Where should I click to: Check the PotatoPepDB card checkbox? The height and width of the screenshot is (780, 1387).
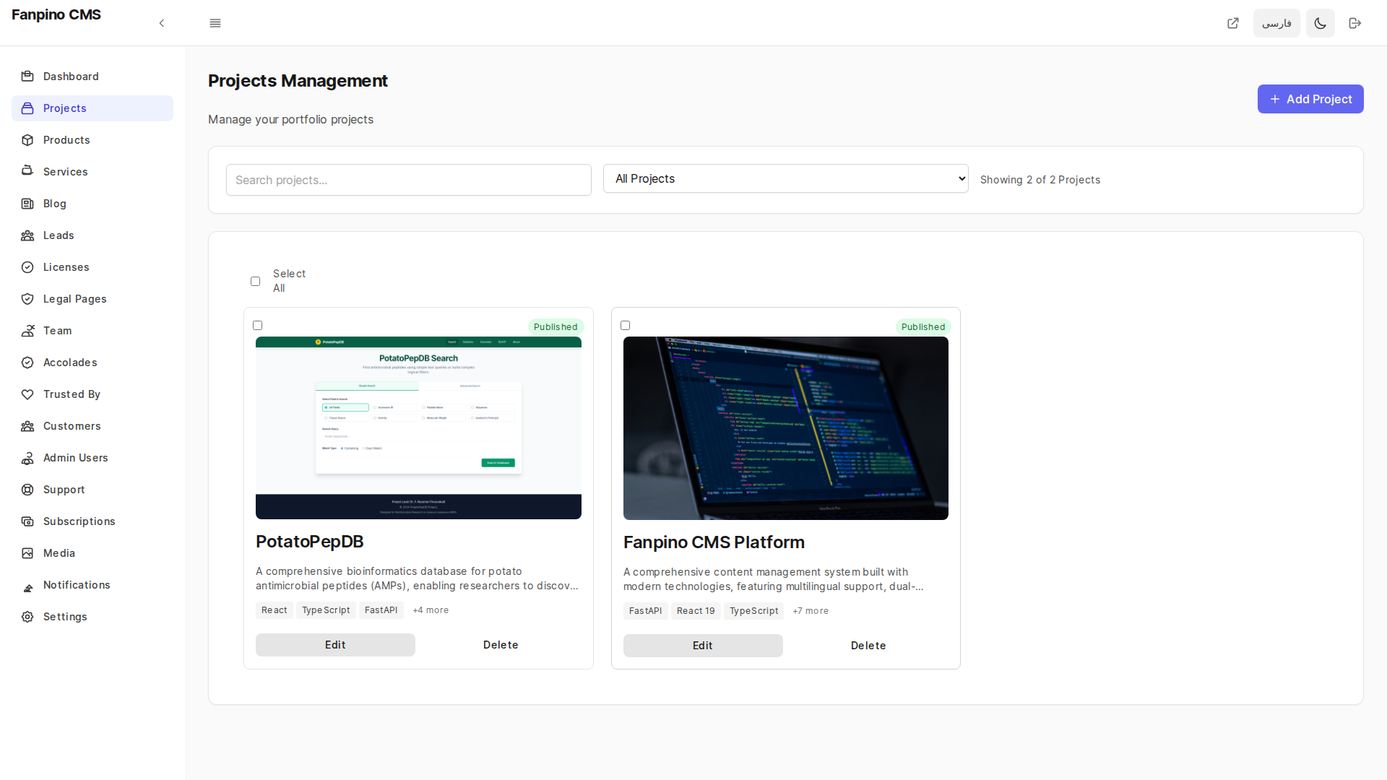[x=257, y=325]
